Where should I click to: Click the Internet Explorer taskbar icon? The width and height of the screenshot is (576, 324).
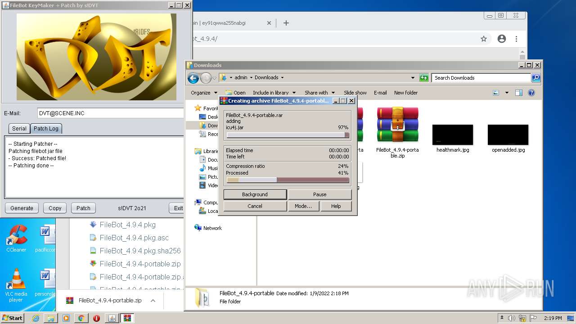click(x=36, y=318)
